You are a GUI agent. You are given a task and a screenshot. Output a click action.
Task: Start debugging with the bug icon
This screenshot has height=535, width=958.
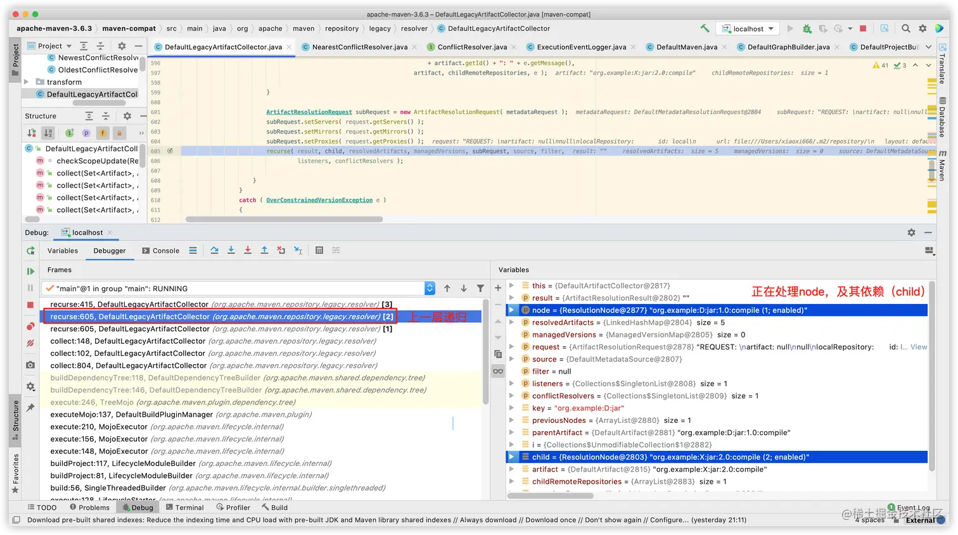pos(807,28)
